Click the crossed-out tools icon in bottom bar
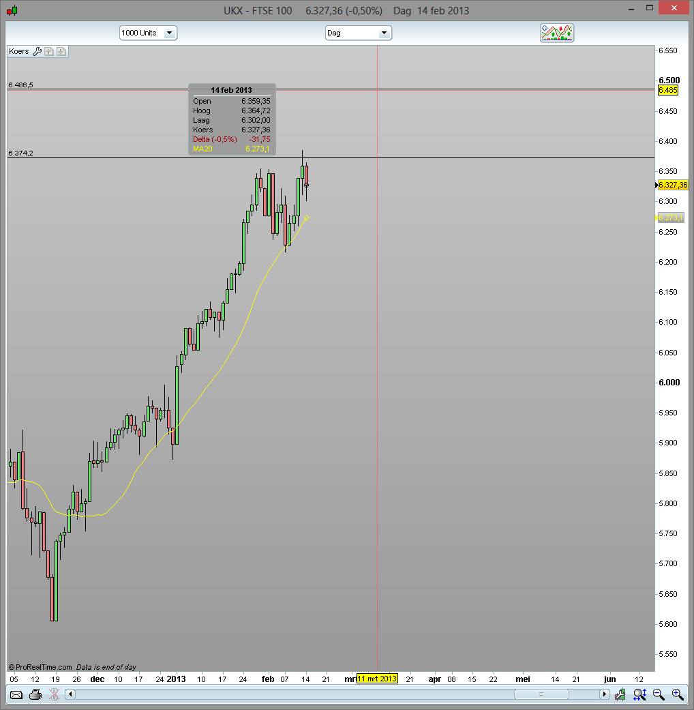This screenshot has width=694, height=710. tap(54, 694)
